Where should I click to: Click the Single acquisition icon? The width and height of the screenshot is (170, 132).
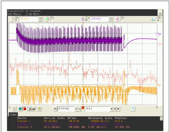click(29, 109)
